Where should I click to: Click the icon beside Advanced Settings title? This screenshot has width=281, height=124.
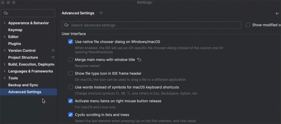point(101,13)
